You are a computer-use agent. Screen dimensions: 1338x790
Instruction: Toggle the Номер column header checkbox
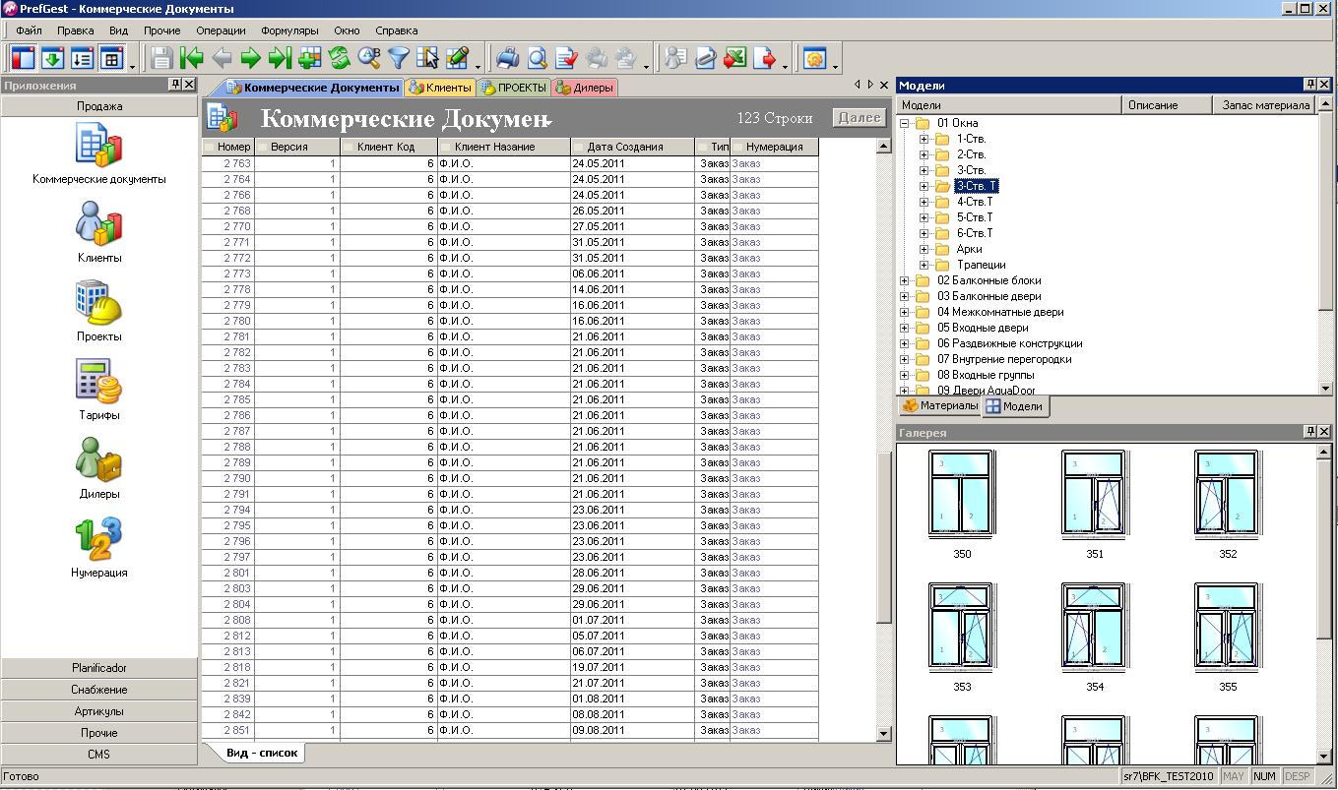coord(210,147)
